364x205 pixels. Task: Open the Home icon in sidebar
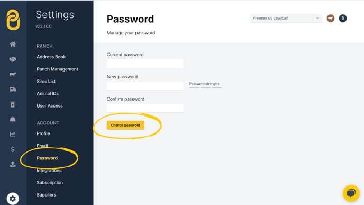point(13,44)
